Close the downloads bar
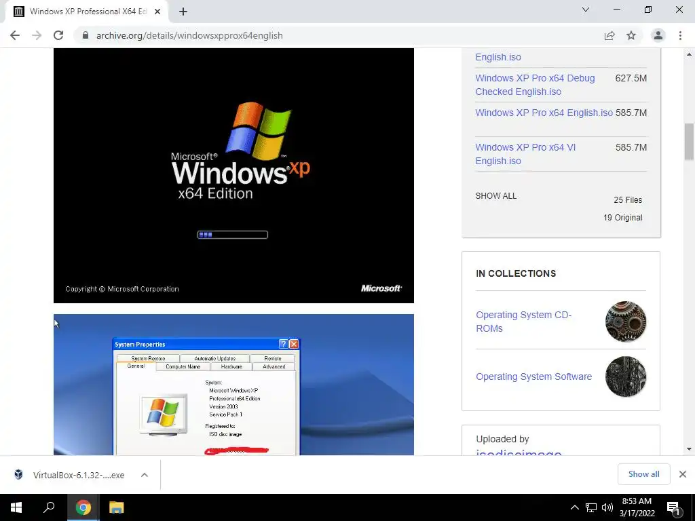The image size is (695, 521). pos(683,474)
